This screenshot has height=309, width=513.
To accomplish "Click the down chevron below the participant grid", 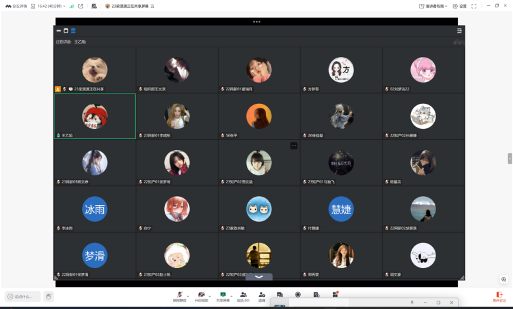I will (259, 276).
